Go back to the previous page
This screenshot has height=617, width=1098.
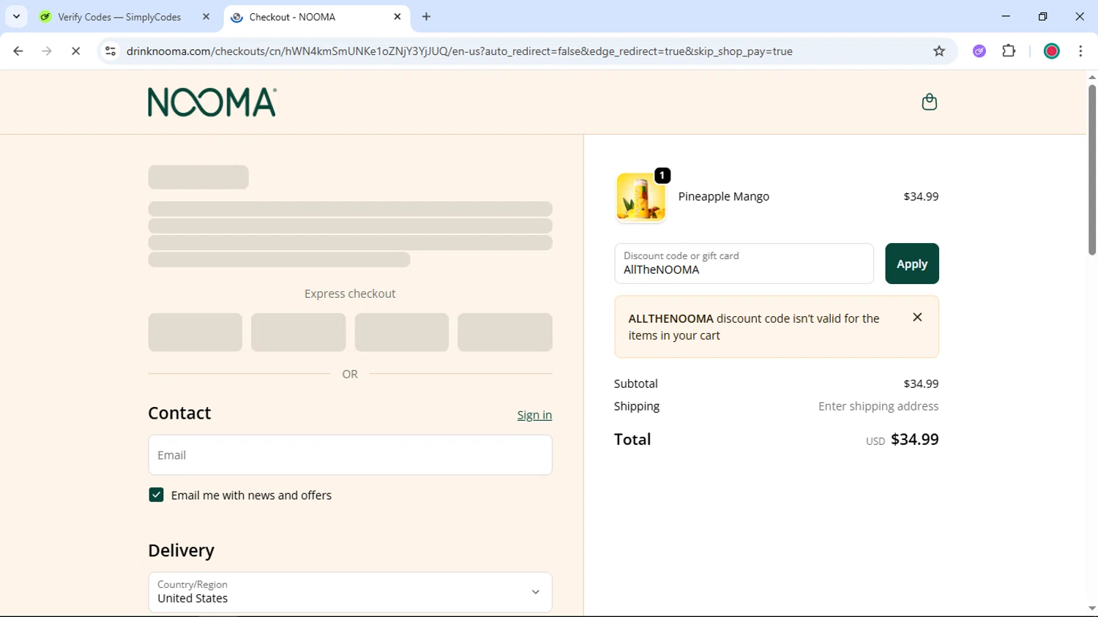pos(18,51)
